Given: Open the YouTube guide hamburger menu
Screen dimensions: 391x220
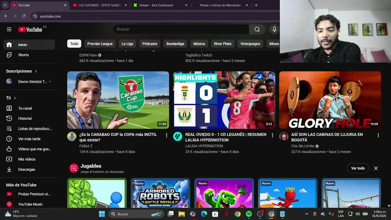Looking at the screenshot, I should pos(9,29).
